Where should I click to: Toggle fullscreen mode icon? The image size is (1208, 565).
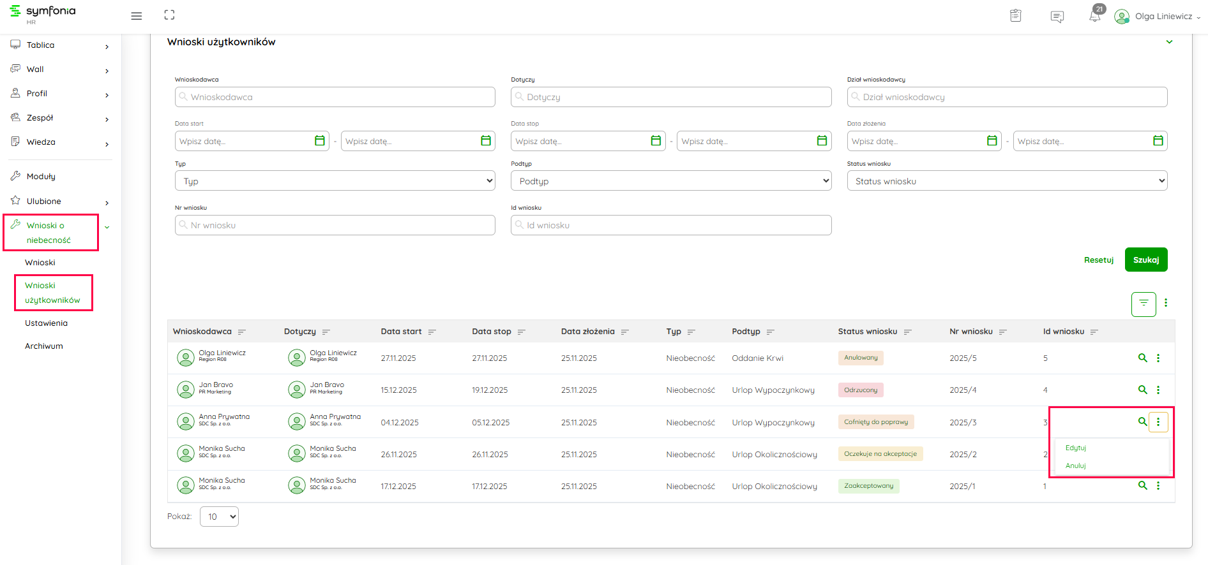pyautogui.click(x=169, y=15)
